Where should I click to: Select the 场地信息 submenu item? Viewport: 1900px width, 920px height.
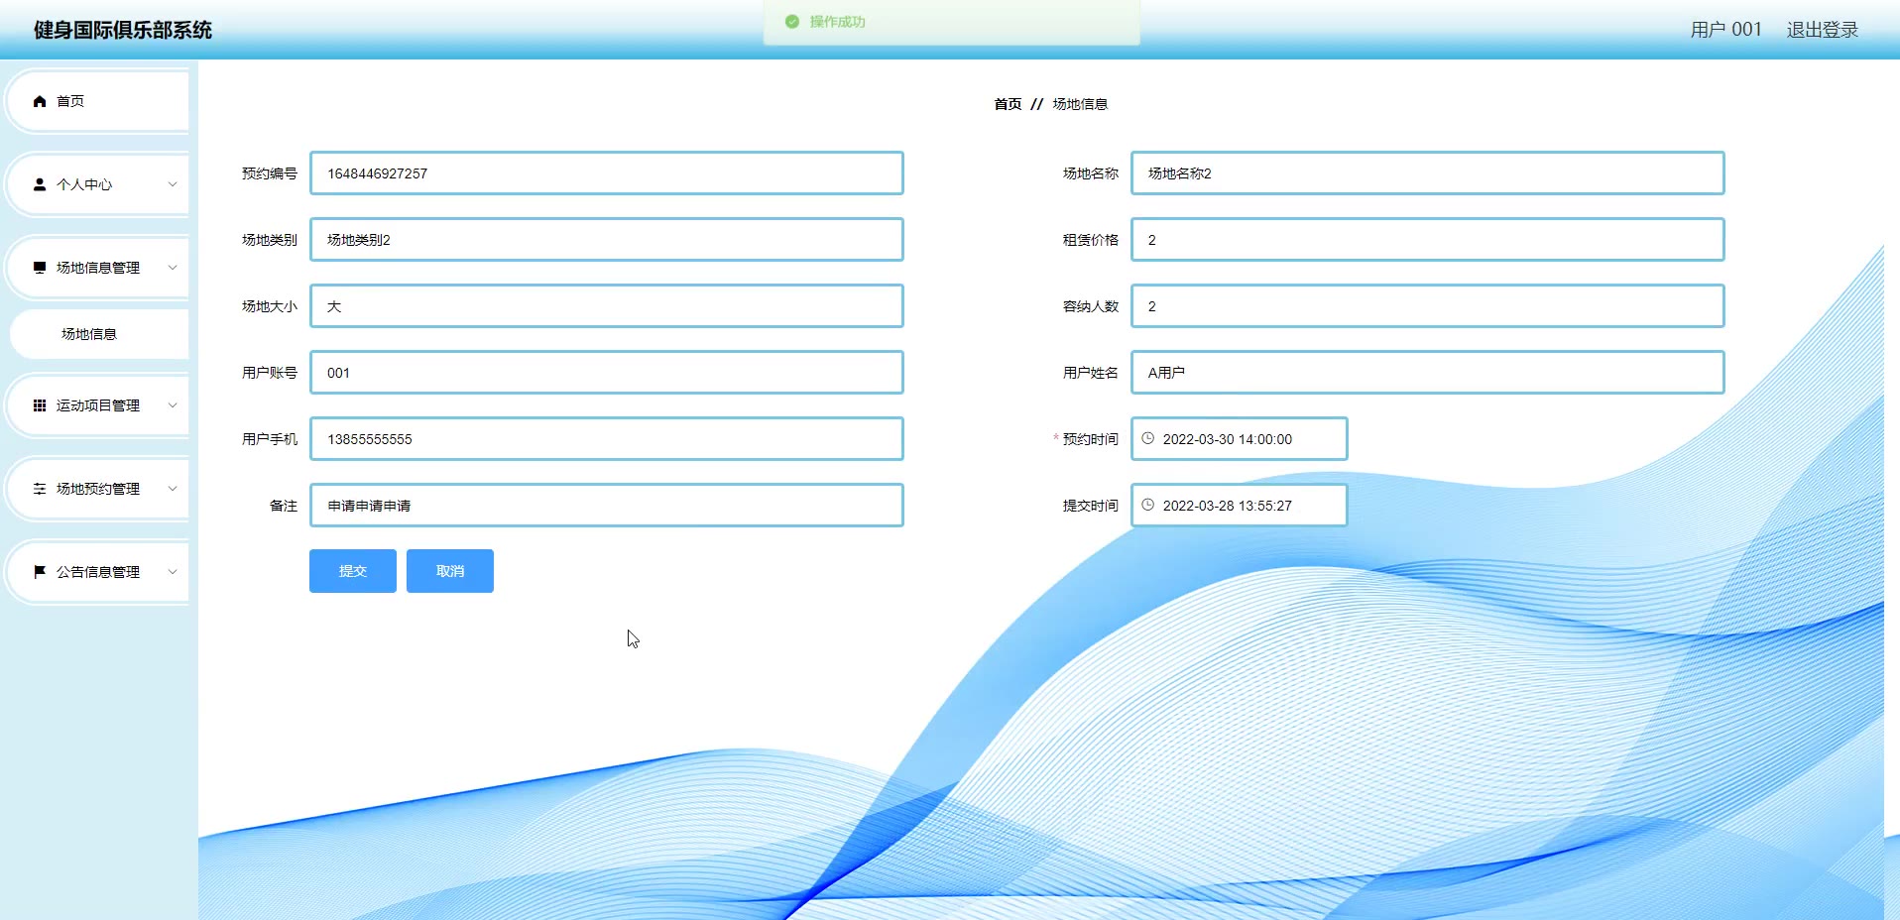(x=99, y=334)
